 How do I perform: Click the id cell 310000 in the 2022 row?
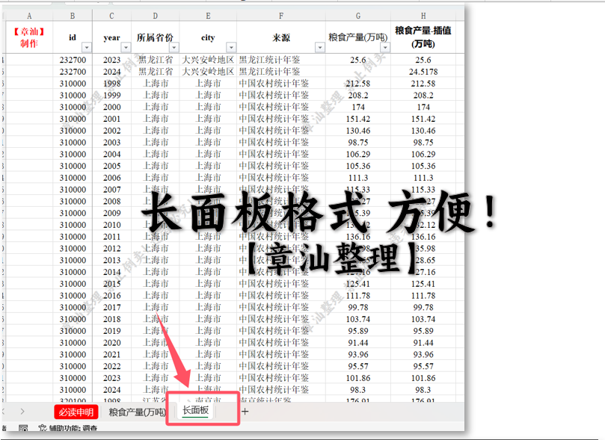tap(73, 366)
